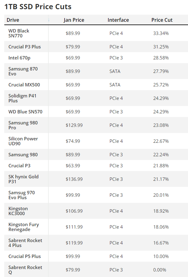
Task: Click the $129.99 price for Samsung 980 Pro
Action: pos(74,125)
